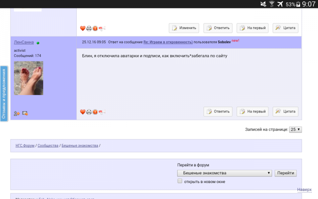Open the "Отзывы и предложения" side tab
This screenshot has width=318, height=199.
pos(4,94)
